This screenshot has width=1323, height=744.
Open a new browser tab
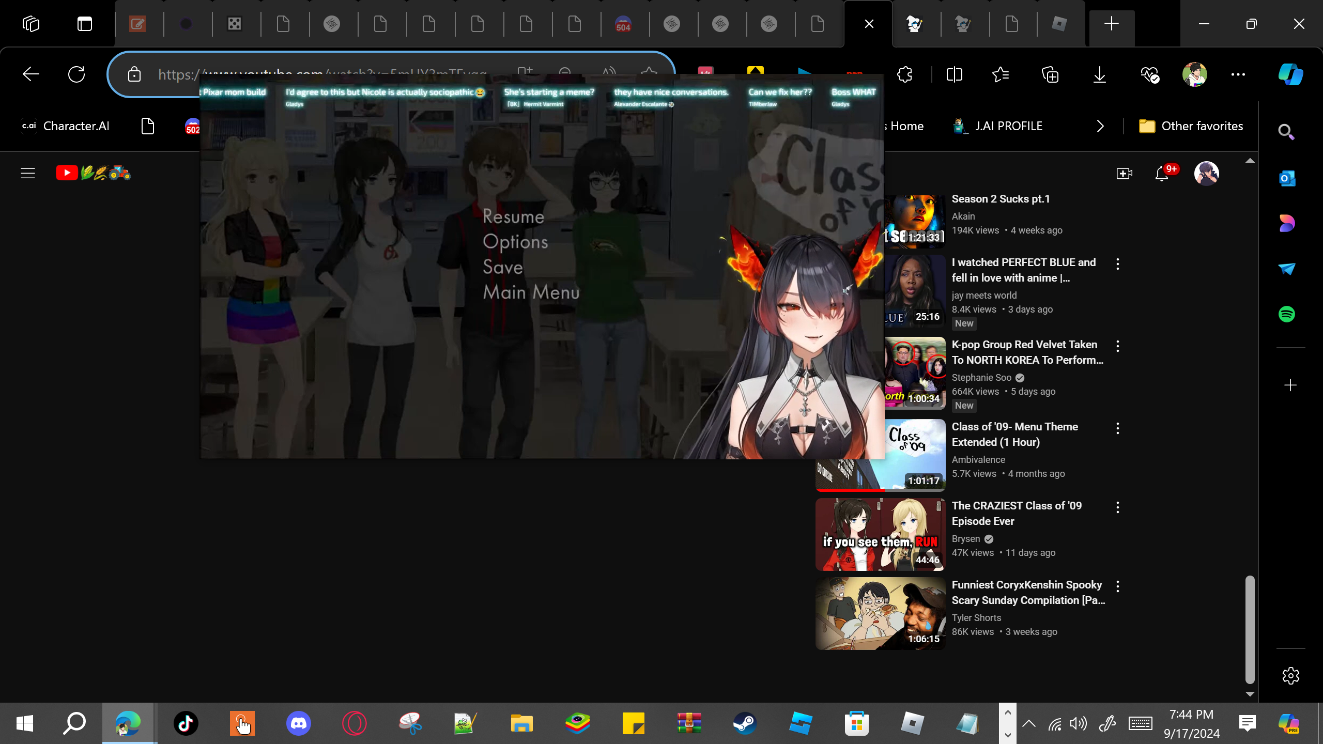pyautogui.click(x=1112, y=24)
